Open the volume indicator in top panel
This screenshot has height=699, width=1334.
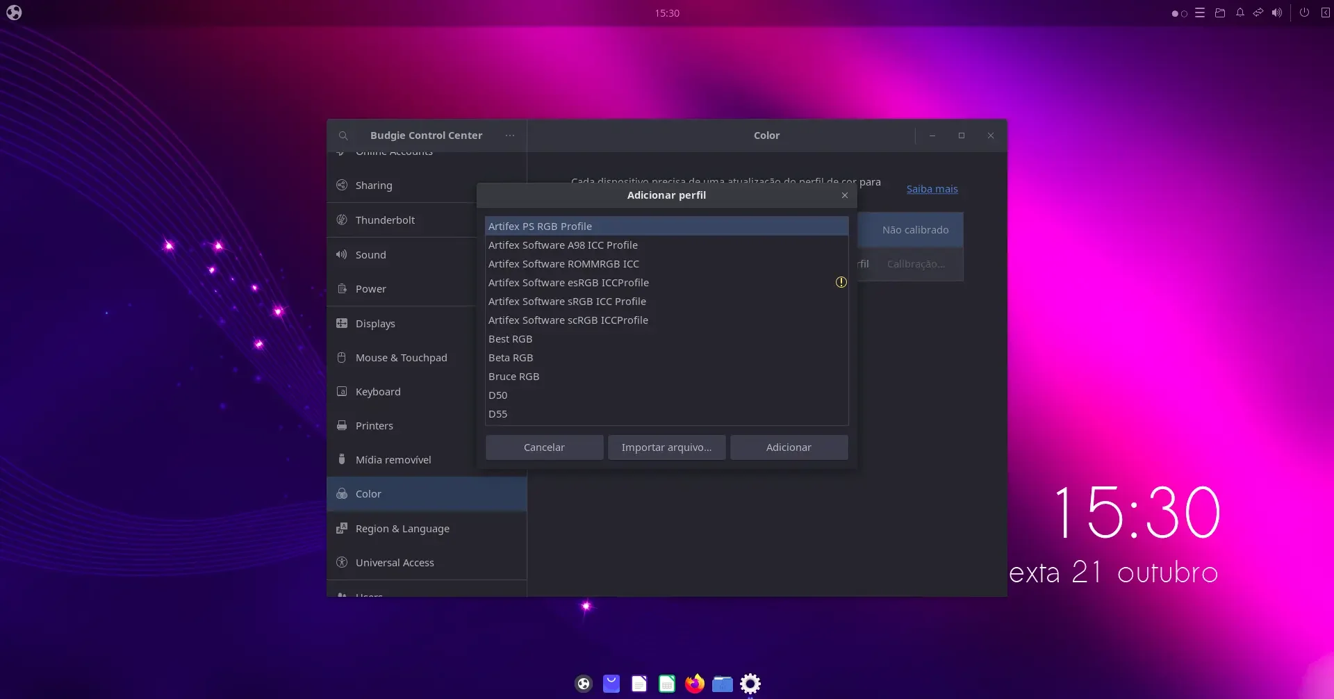click(1277, 13)
